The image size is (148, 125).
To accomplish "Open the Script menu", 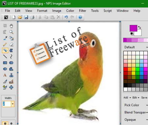I will pyautogui.click(x=108, y=11).
